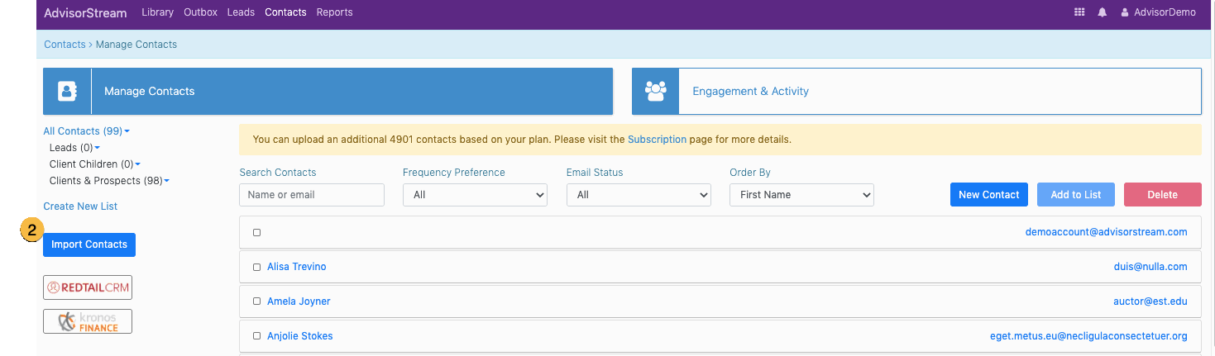Click the Manage Contacts address book icon
Screen dimensions: 1215x356
click(x=67, y=91)
